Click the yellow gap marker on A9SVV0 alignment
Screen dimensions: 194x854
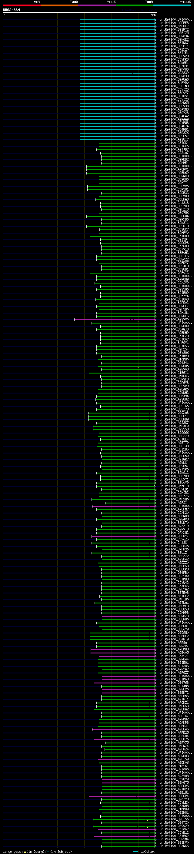[138, 321]
